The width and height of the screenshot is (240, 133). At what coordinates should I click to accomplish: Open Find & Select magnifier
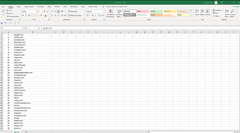[x=232, y=13]
